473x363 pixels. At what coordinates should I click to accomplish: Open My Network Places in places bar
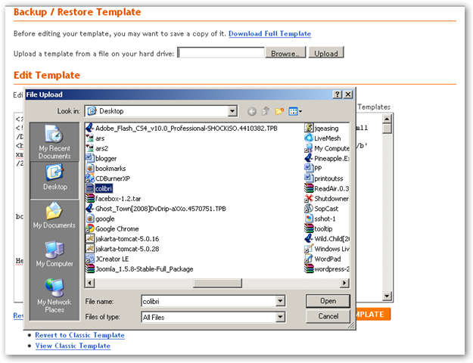pyautogui.click(x=54, y=296)
